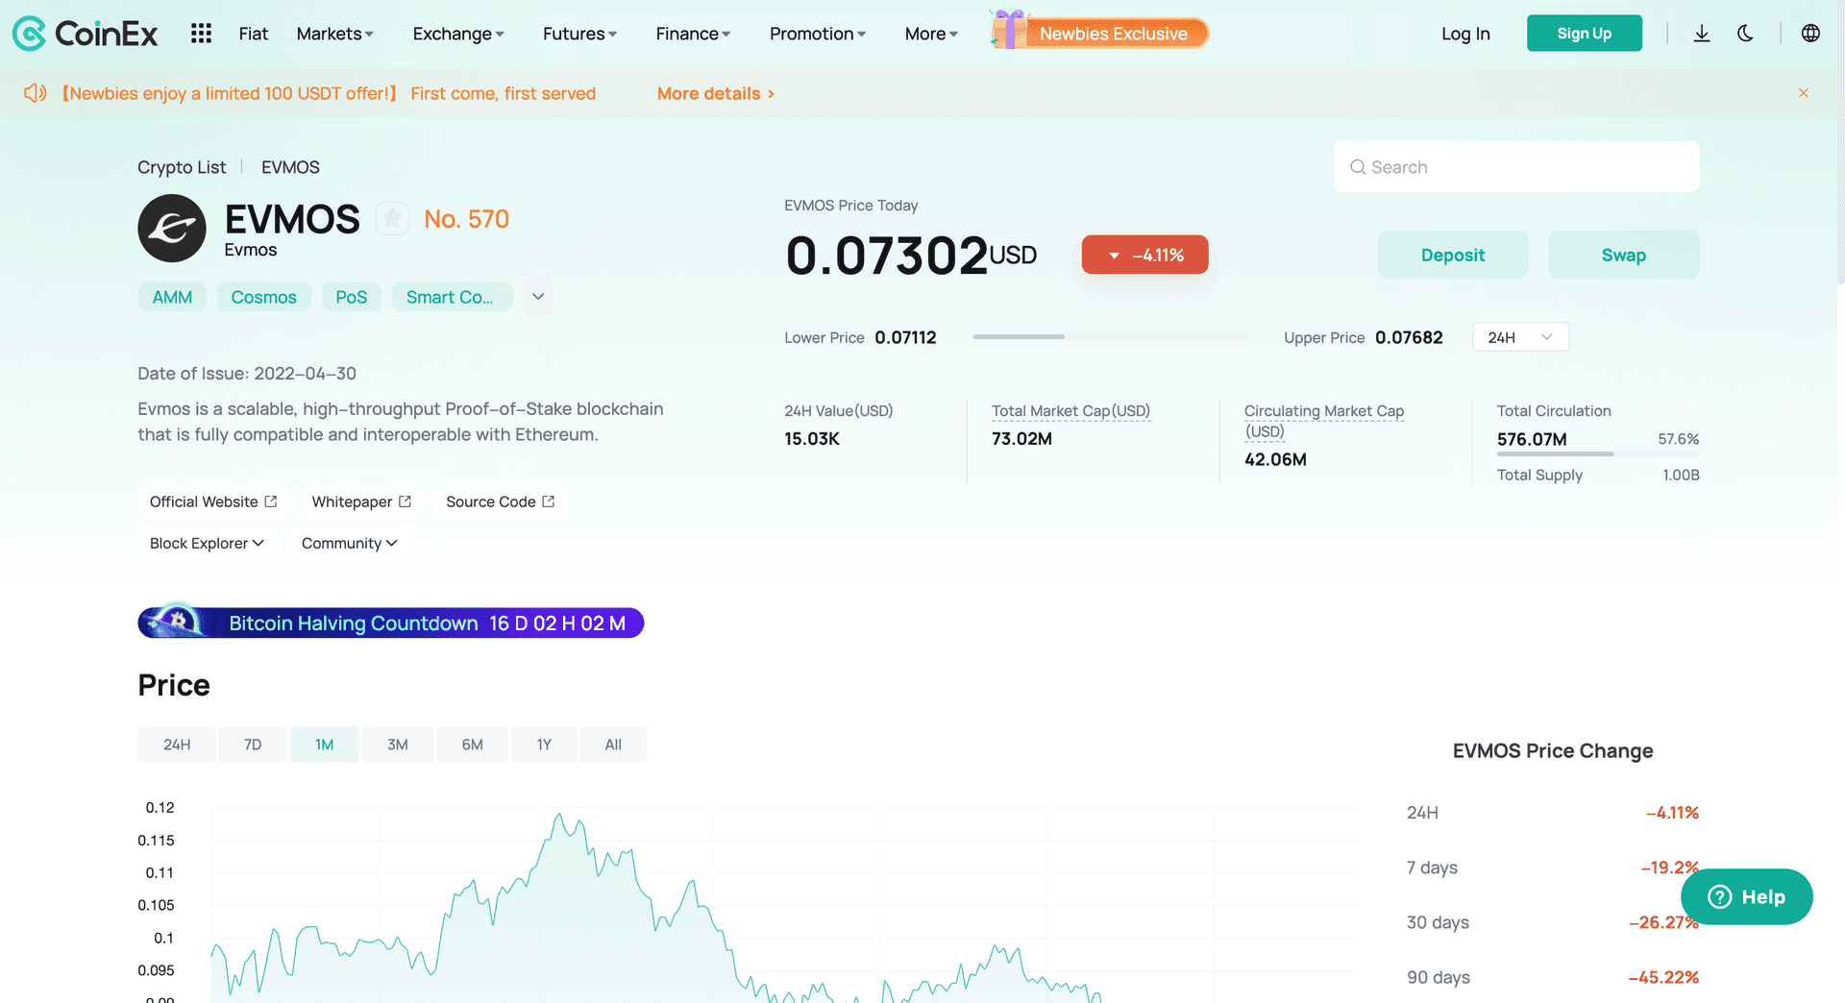This screenshot has height=1003, width=1845.
Task: Open the Source Code link
Action: pyautogui.click(x=501, y=501)
